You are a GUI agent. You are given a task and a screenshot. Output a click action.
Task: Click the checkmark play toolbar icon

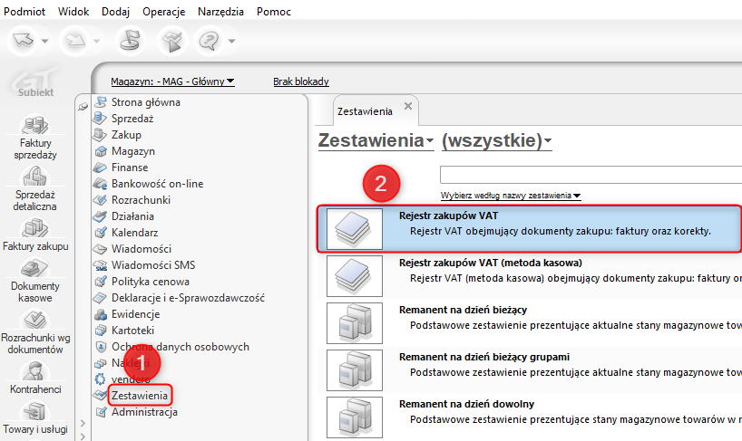point(171,41)
